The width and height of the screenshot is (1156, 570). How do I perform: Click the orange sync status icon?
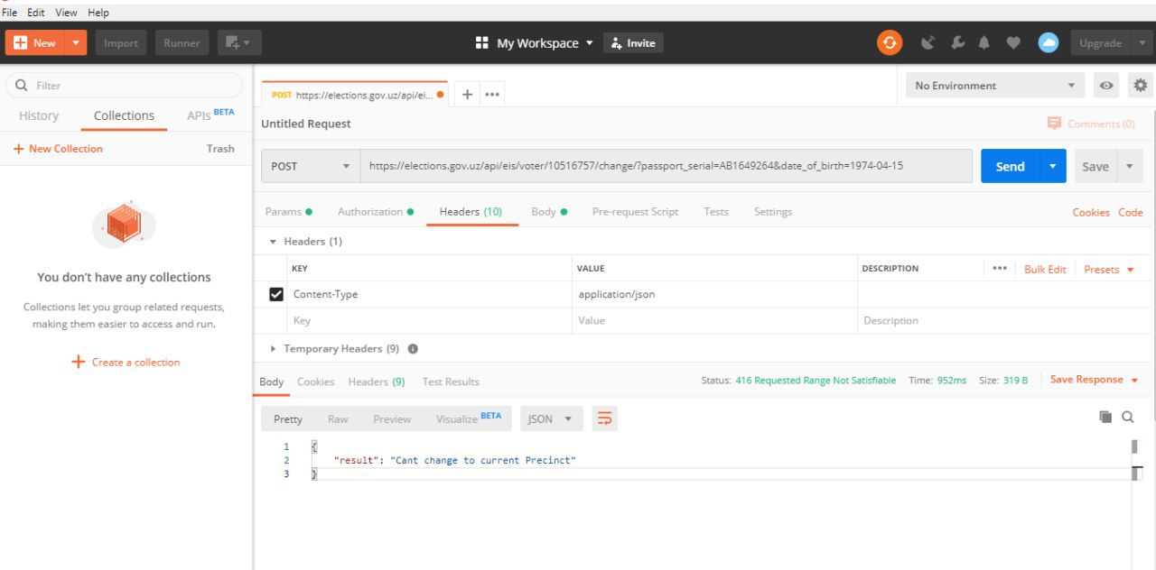[x=890, y=42]
